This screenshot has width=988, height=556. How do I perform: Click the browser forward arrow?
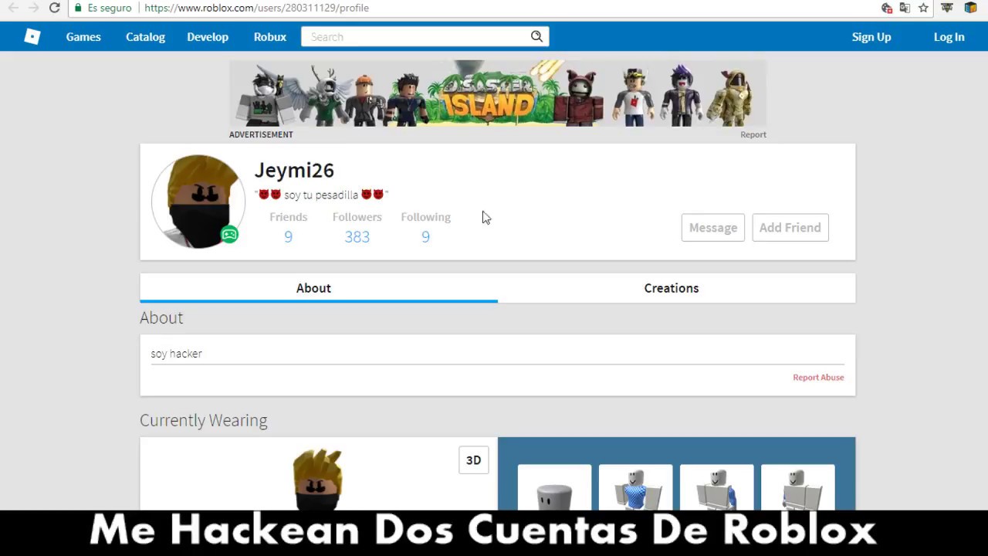[x=33, y=8]
